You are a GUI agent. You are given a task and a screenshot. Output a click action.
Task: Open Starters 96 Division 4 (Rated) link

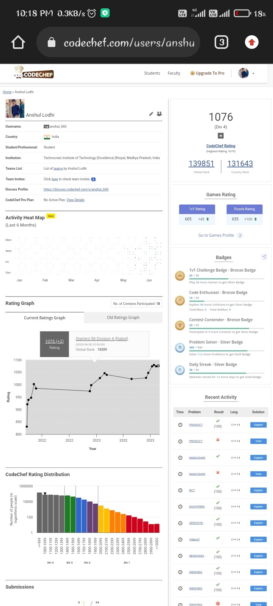pos(102,339)
